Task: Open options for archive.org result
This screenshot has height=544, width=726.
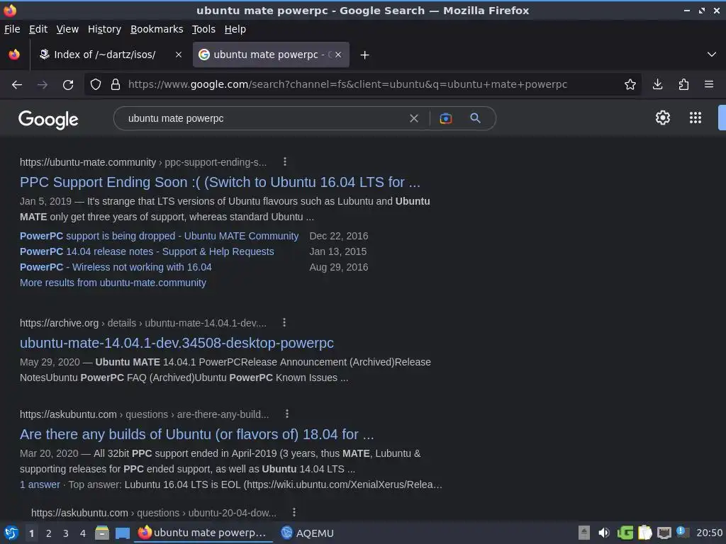Action: tap(284, 322)
